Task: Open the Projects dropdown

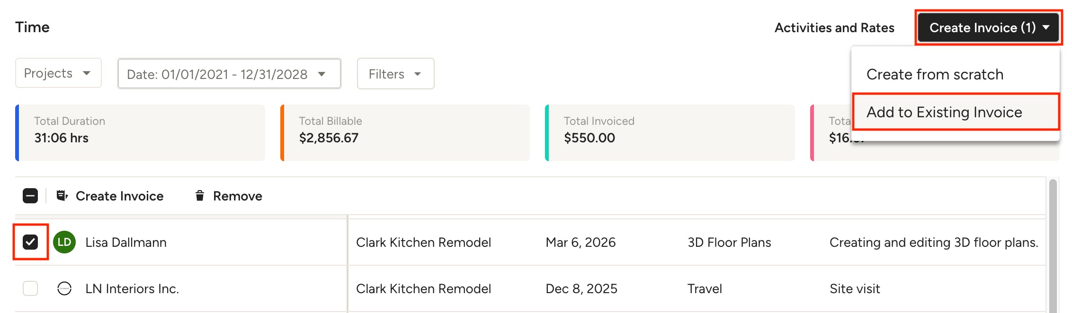Action: click(58, 73)
